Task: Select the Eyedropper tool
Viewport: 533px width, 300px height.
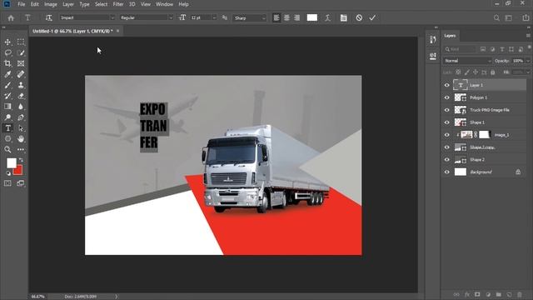Action: (7, 74)
